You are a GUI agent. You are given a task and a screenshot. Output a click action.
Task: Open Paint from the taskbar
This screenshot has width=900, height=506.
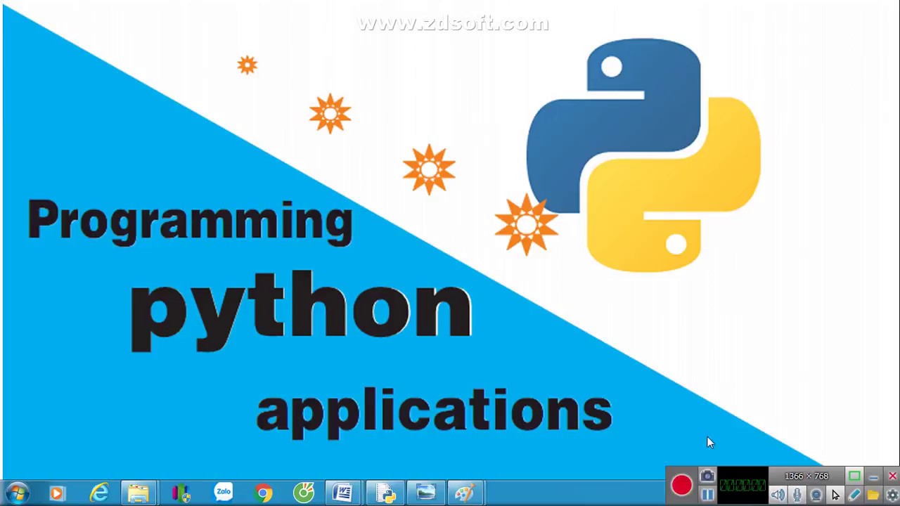465,493
